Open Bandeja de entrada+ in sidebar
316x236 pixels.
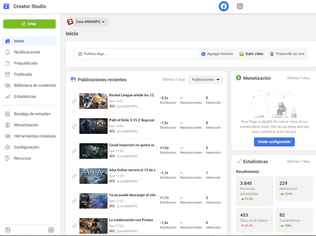[x=32, y=114]
